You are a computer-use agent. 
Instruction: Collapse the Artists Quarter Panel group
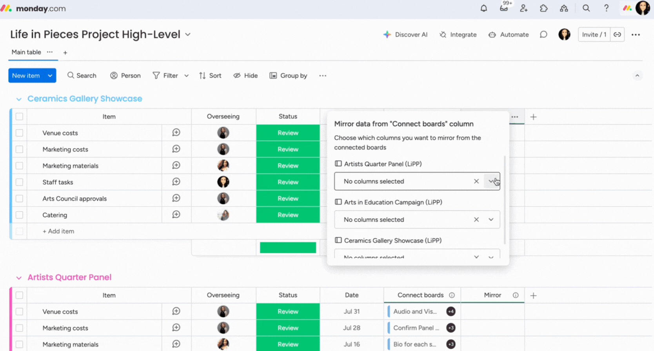[19, 278]
